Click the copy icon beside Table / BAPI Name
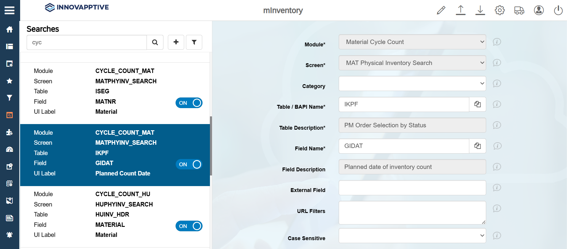This screenshot has width=567, height=249. [x=477, y=104]
